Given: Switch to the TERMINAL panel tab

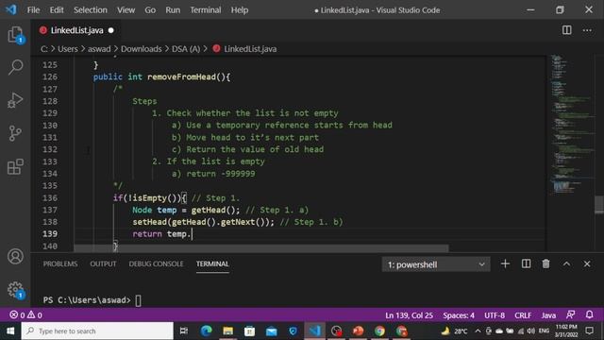Looking at the screenshot, I should tap(212, 263).
